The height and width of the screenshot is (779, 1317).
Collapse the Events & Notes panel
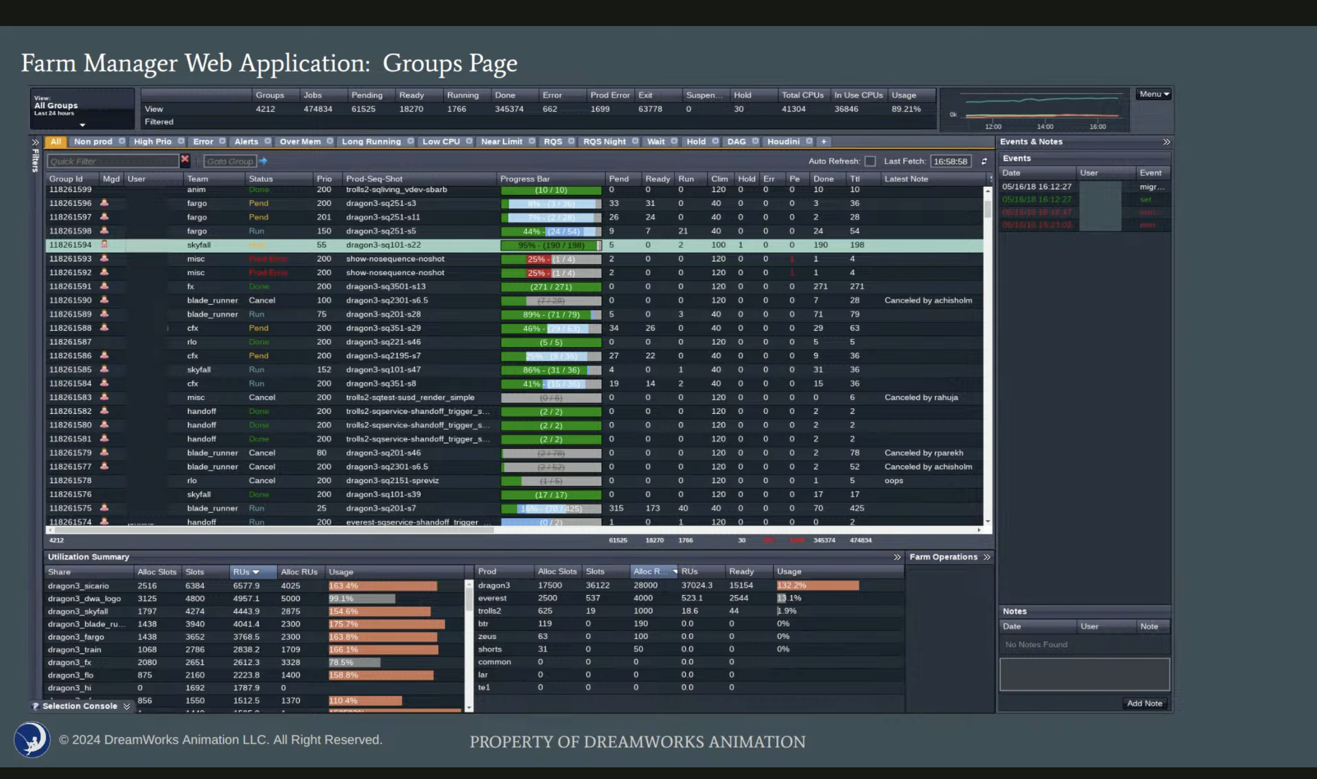[1166, 142]
